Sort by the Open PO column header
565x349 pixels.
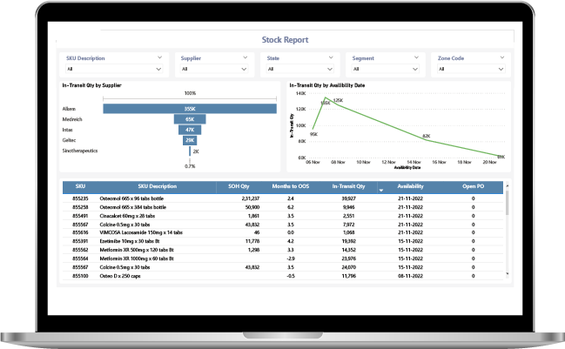pos(473,186)
